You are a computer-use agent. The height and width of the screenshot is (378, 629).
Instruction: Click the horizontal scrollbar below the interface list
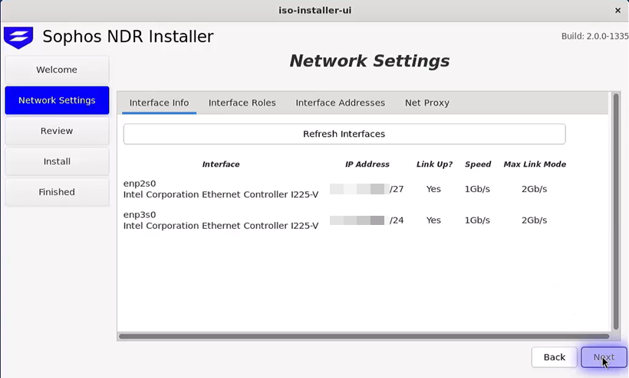click(364, 337)
